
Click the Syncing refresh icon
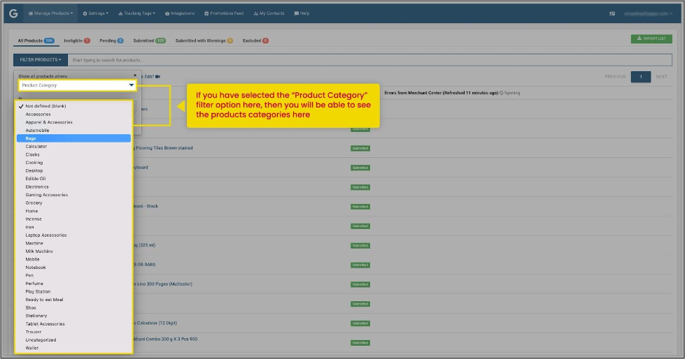(502, 93)
